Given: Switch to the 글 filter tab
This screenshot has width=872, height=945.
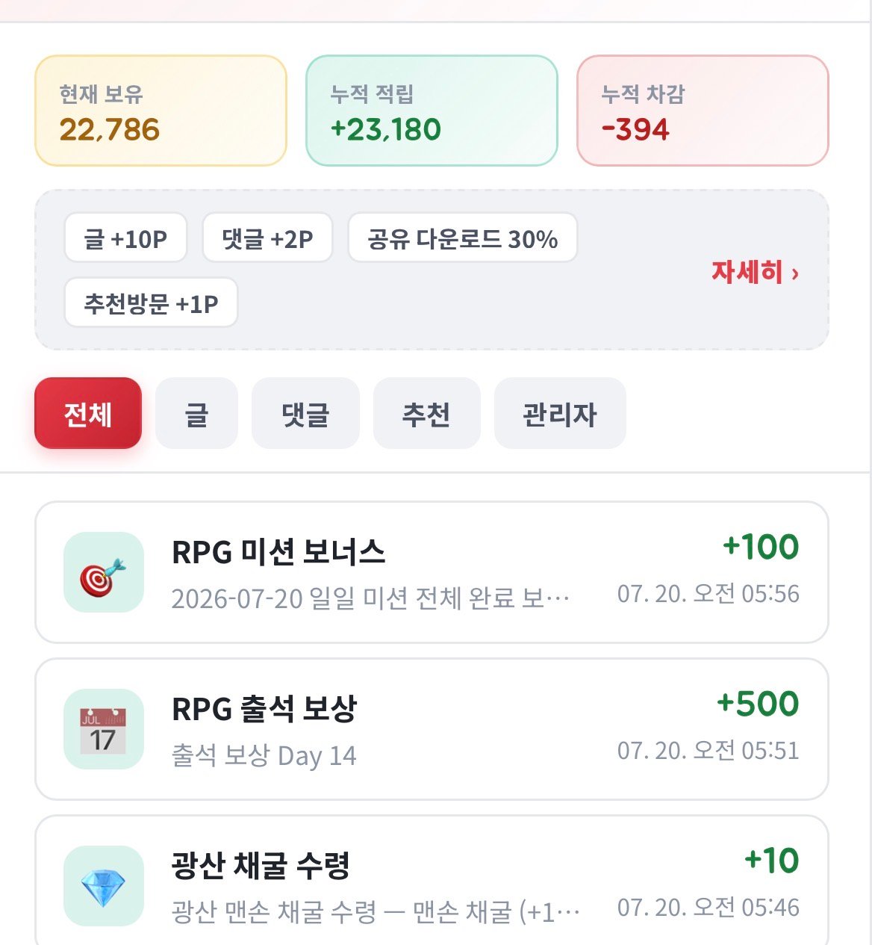Looking at the screenshot, I should (x=196, y=413).
